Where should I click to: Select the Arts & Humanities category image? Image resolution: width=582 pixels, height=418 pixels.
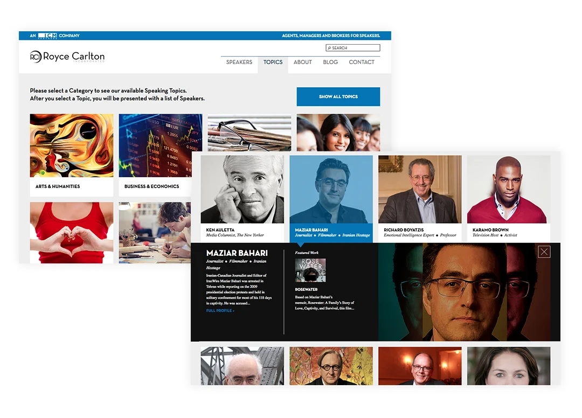click(x=72, y=145)
